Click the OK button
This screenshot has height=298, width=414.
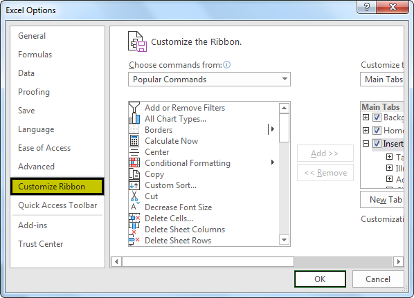(320, 279)
